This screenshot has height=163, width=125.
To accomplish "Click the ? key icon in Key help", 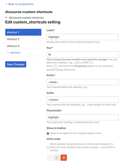I will [55, 66].
